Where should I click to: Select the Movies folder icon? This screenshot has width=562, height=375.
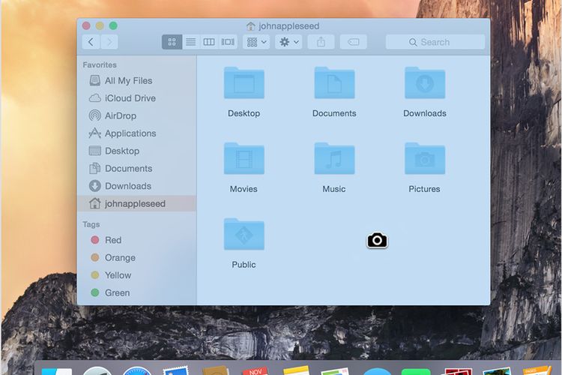(244, 158)
